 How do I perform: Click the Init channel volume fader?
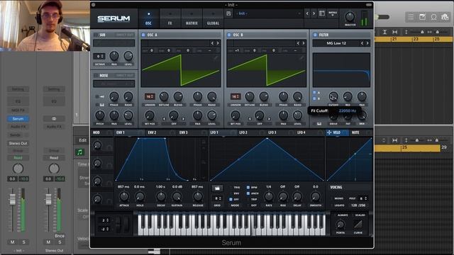pos(13,199)
